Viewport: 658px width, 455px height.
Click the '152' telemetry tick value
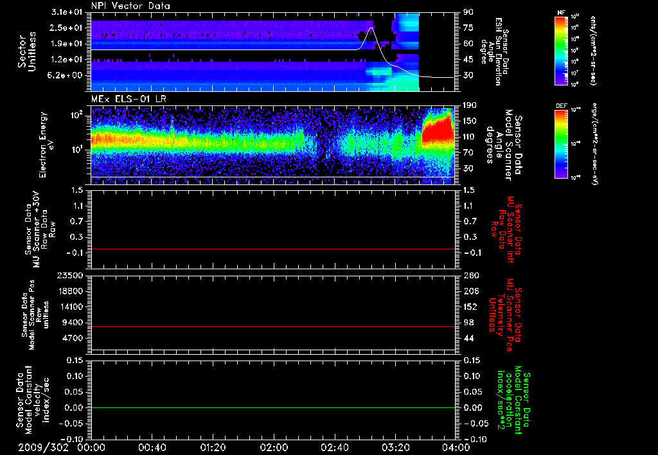click(470, 307)
